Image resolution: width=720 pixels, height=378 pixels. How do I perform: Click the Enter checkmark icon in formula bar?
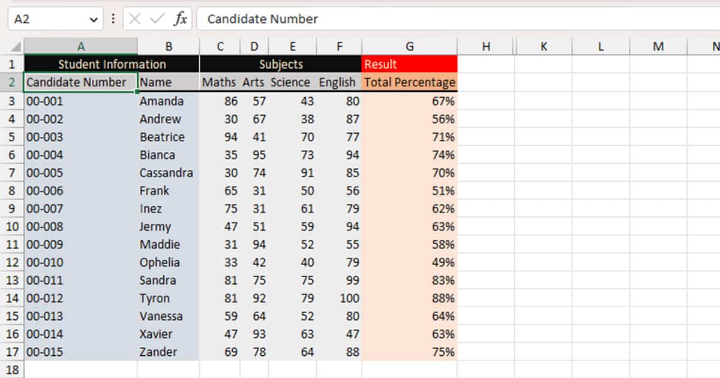tap(157, 19)
